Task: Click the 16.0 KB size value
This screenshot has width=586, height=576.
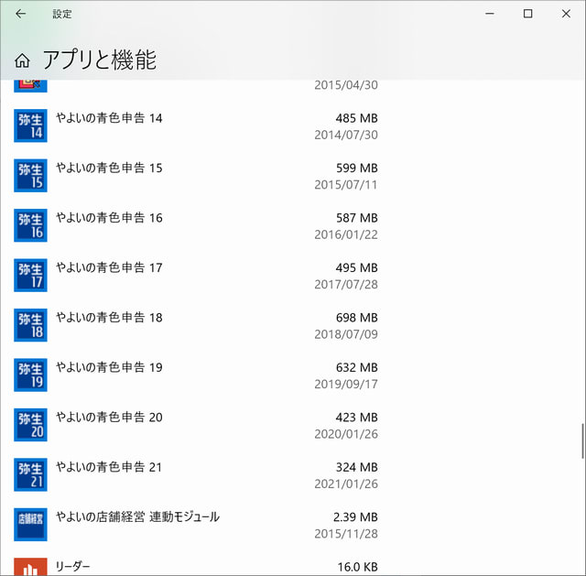Action: click(358, 567)
